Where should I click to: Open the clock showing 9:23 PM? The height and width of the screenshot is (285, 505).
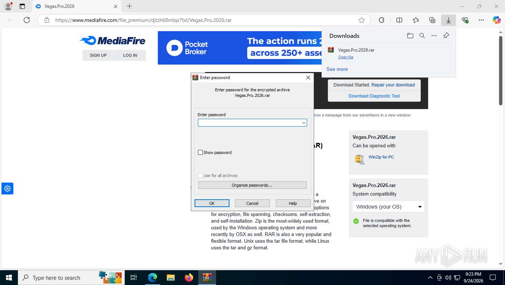tap(473, 278)
